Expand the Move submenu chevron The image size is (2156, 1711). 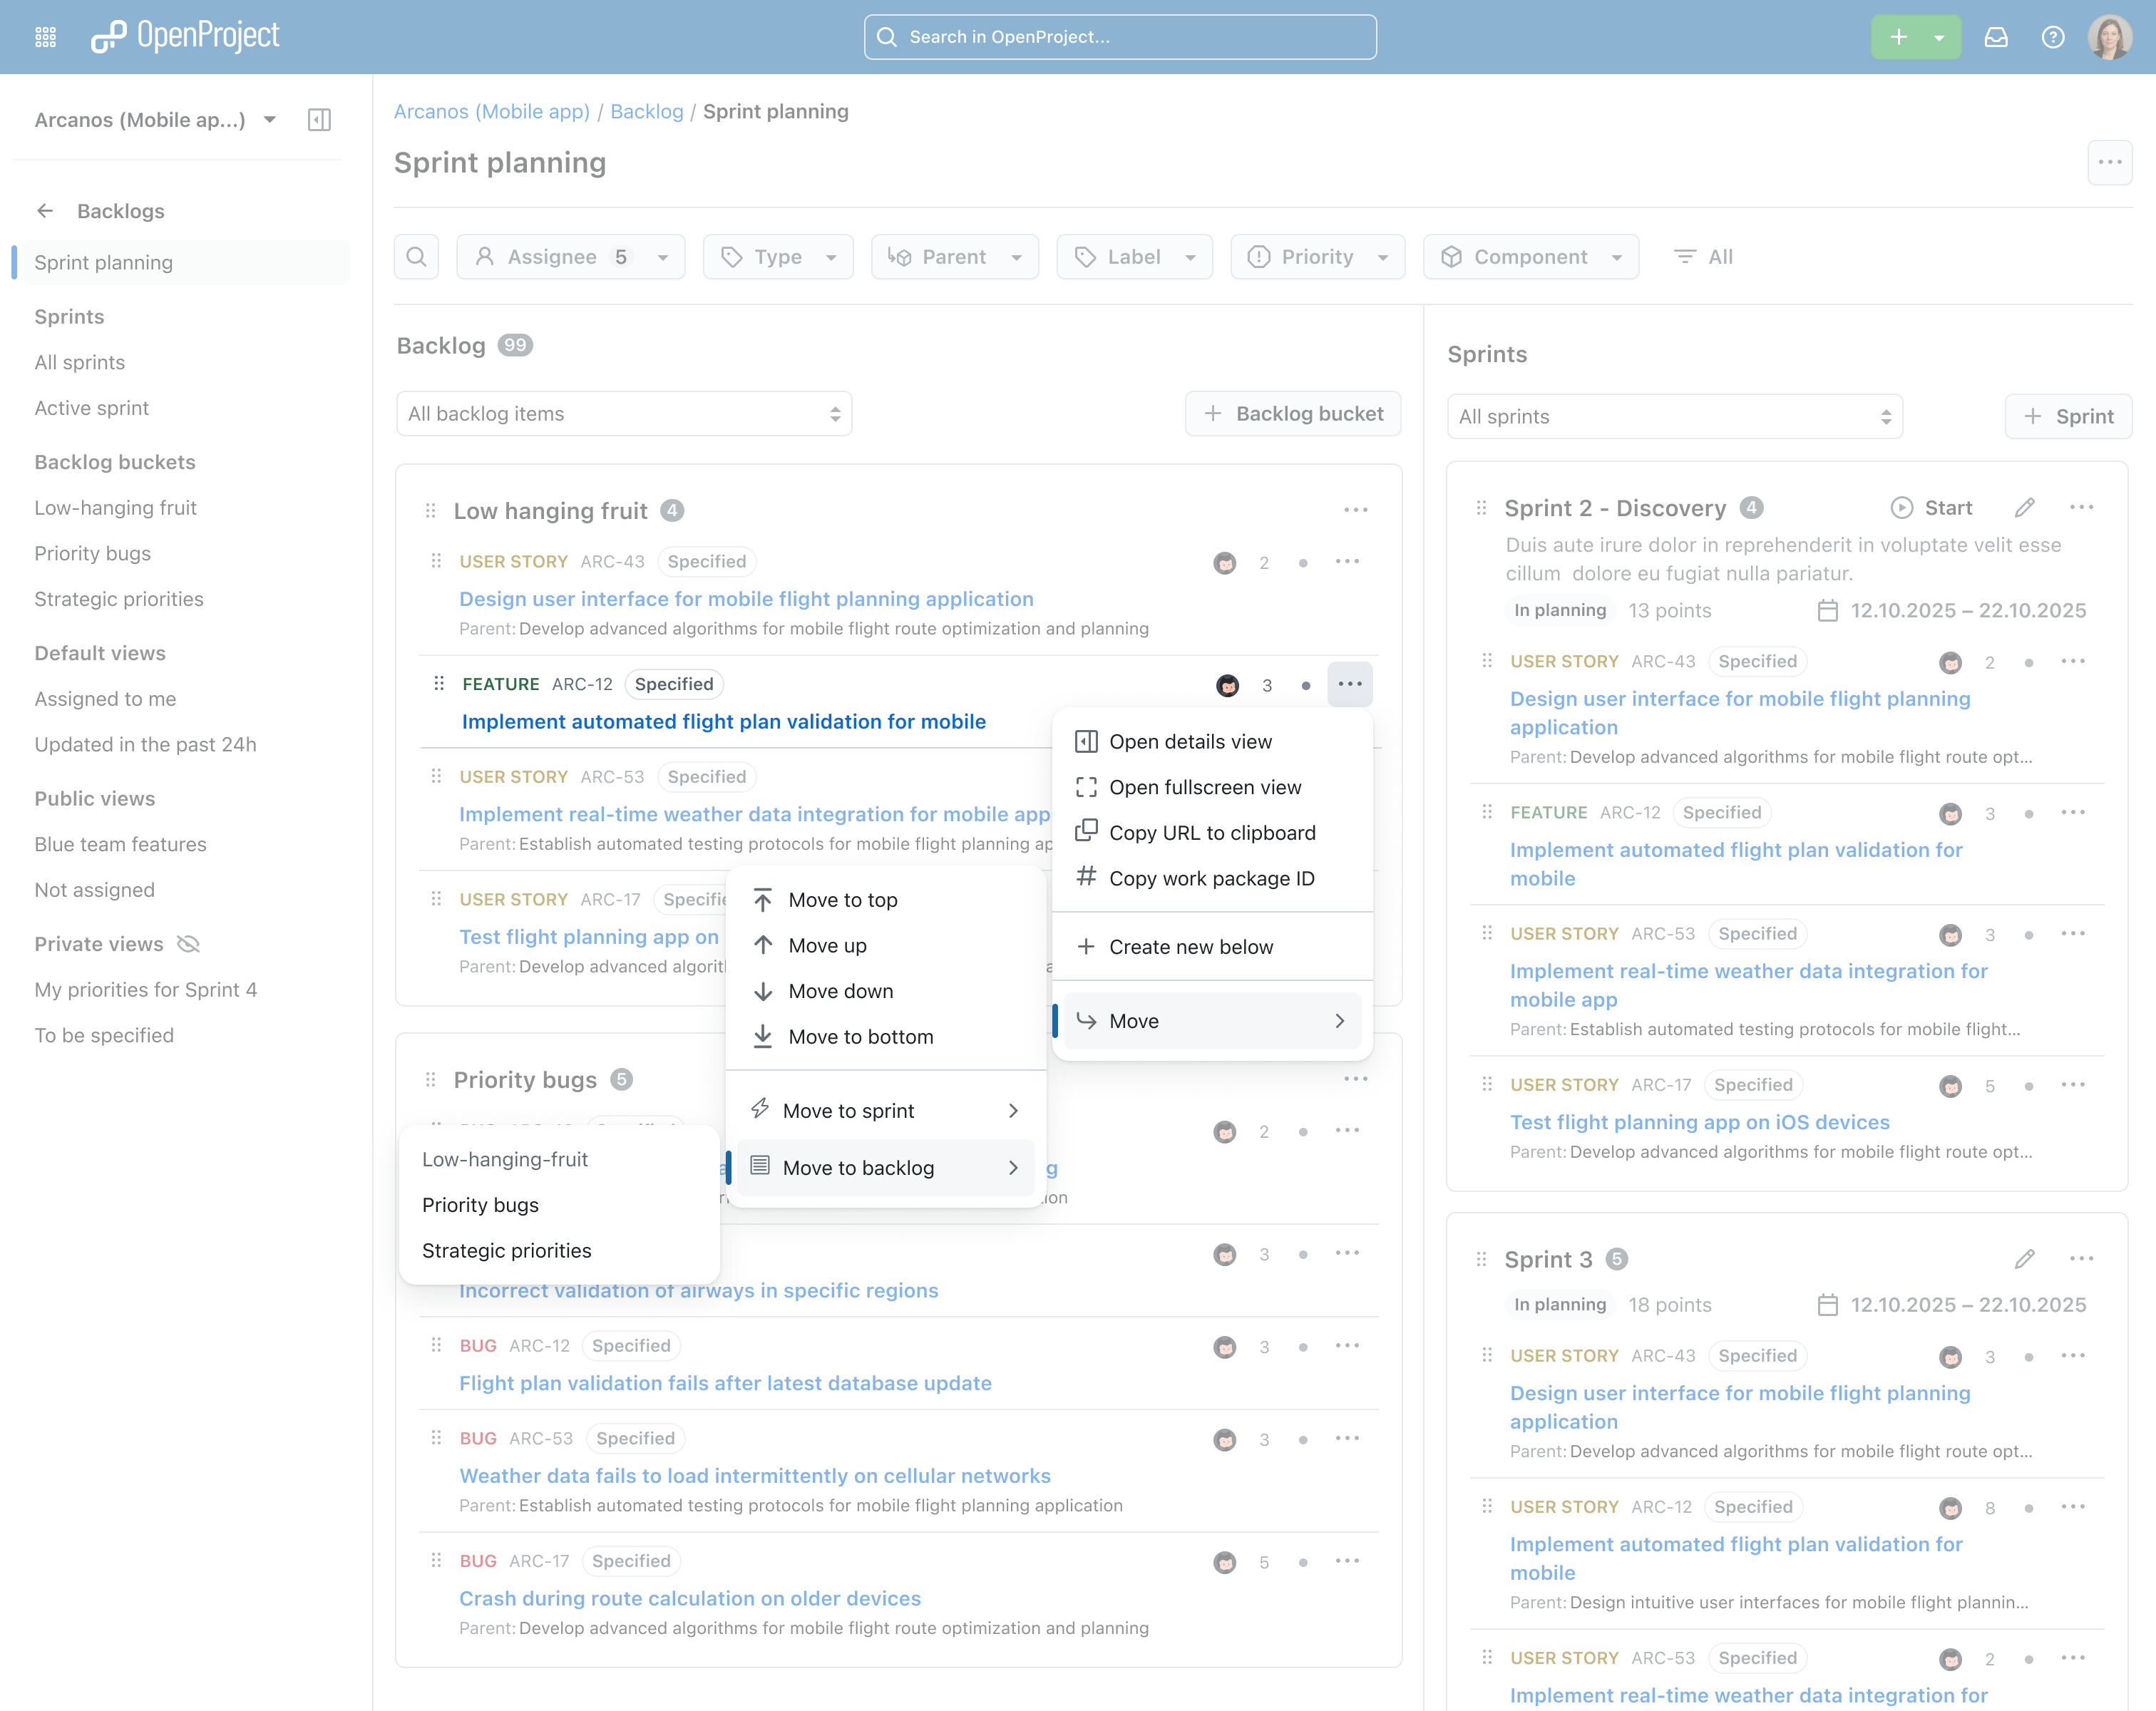[1340, 1021]
